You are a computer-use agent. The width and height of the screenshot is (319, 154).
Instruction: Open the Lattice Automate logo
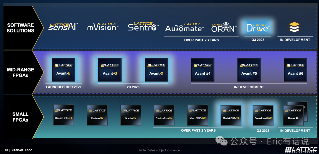click(x=185, y=27)
